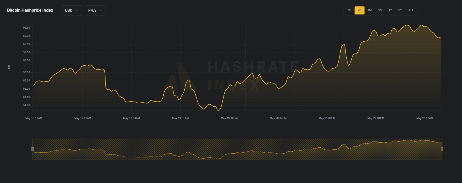This screenshot has height=183, width=462.
Task: Click the May 18 04AM axis label
Action: (x=131, y=118)
